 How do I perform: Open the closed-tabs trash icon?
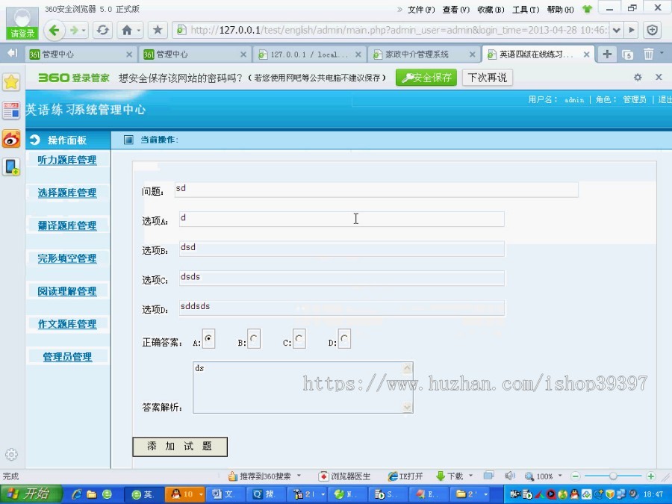click(648, 54)
